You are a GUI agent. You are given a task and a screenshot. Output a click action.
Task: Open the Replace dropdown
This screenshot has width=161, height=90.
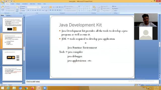coord(115,8)
